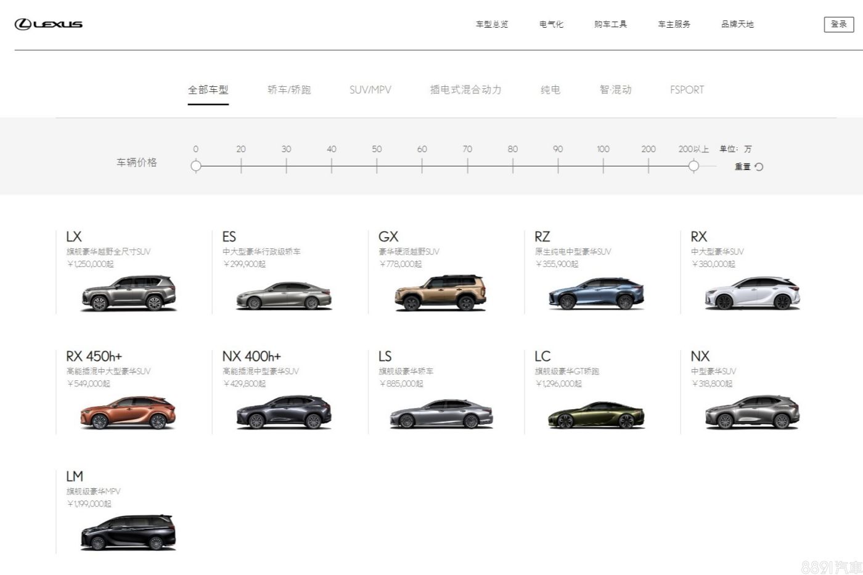The height and width of the screenshot is (575, 863).
Task: Open the LX SUV car image
Action: pyautogui.click(x=128, y=293)
